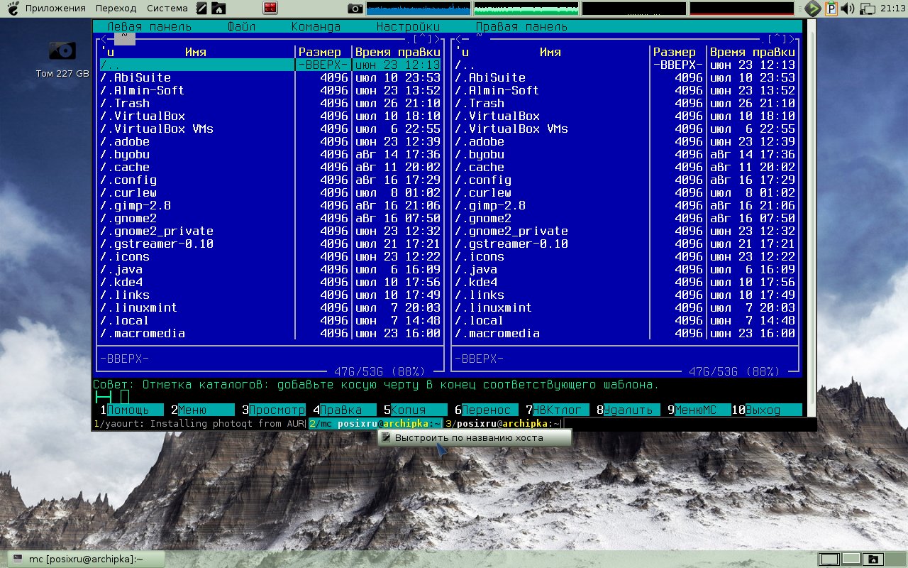This screenshot has width=908, height=568.
Task: Open the home folder launcher icon
Action: click(219, 9)
